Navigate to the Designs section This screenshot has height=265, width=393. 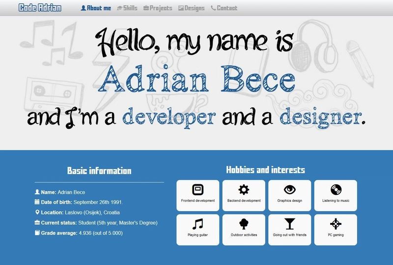(x=191, y=8)
